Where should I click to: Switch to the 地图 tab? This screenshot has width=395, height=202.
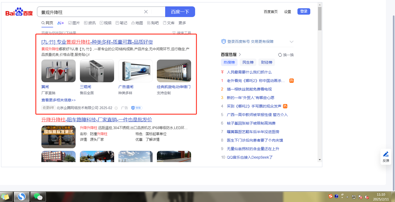tap(137, 23)
